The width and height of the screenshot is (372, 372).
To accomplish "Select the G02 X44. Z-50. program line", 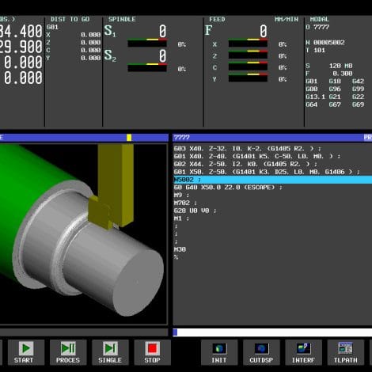I will [245, 164].
